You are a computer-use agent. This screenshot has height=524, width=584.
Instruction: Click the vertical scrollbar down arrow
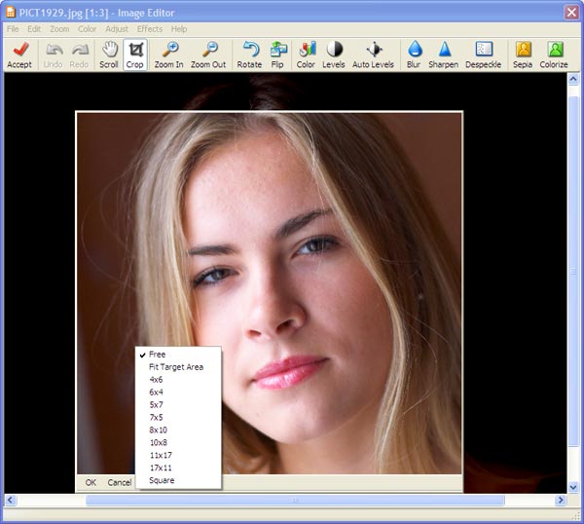click(x=573, y=487)
